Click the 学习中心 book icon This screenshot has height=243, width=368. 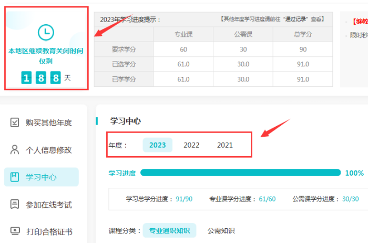[x=15, y=177]
